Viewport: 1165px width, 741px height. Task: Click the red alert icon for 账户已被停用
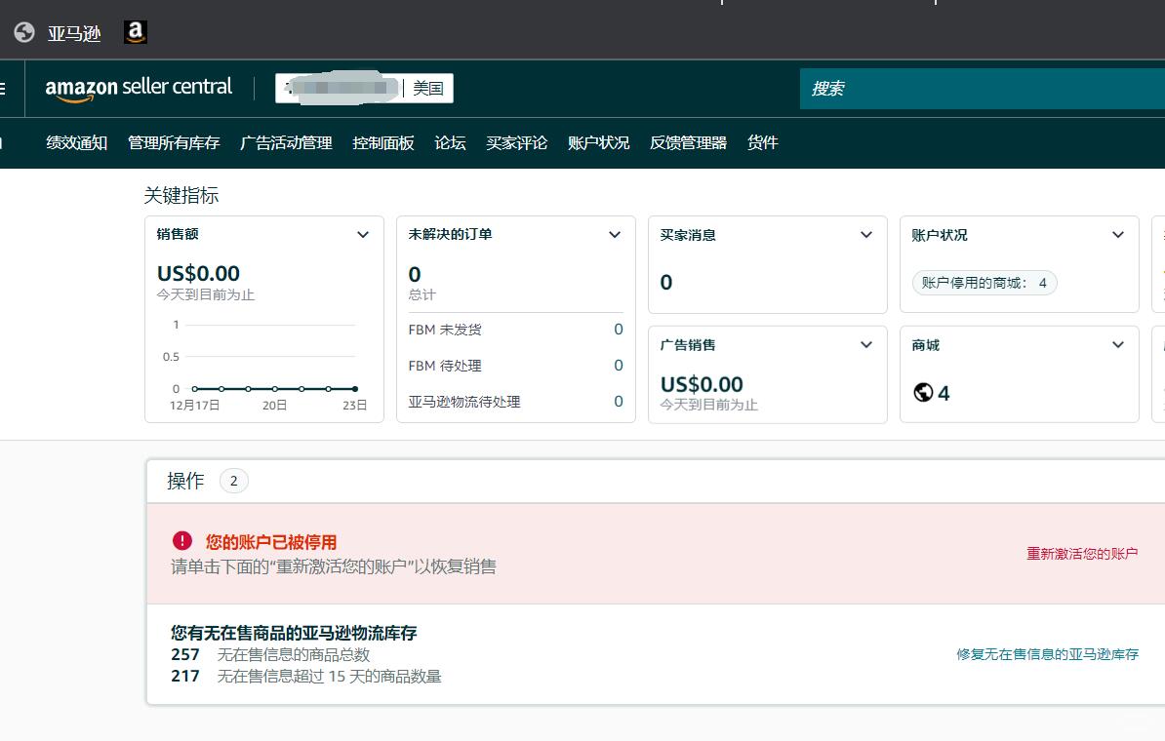click(182, 541)
